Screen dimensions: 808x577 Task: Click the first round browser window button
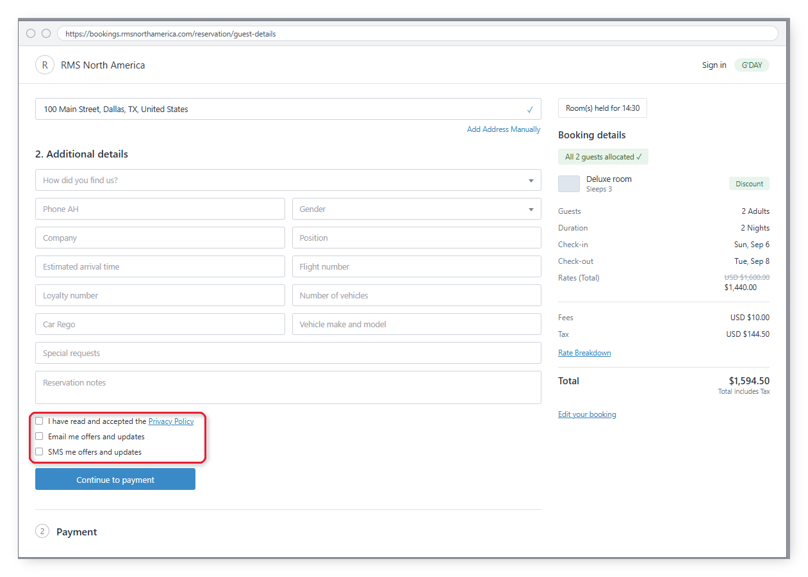tap(31, 33)
